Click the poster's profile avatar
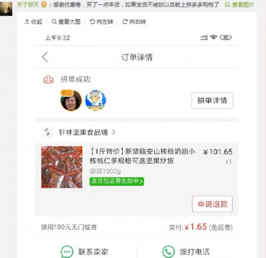Image resolution: width=266 pixels, height=258 pixels. pos(6,9)
